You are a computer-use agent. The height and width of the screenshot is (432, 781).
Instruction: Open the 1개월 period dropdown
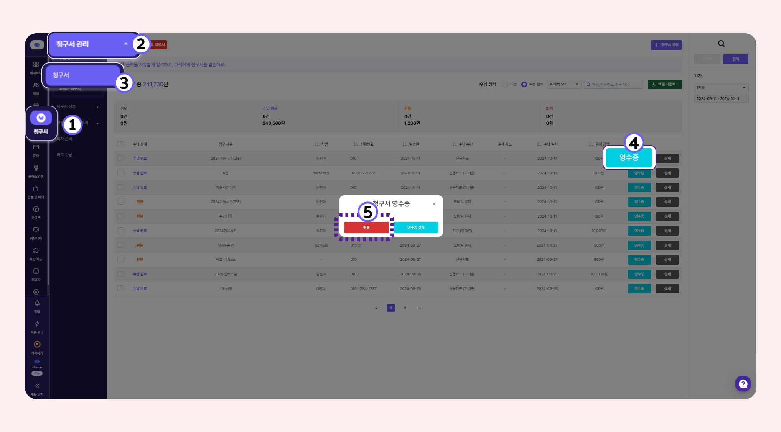(721, 88)
